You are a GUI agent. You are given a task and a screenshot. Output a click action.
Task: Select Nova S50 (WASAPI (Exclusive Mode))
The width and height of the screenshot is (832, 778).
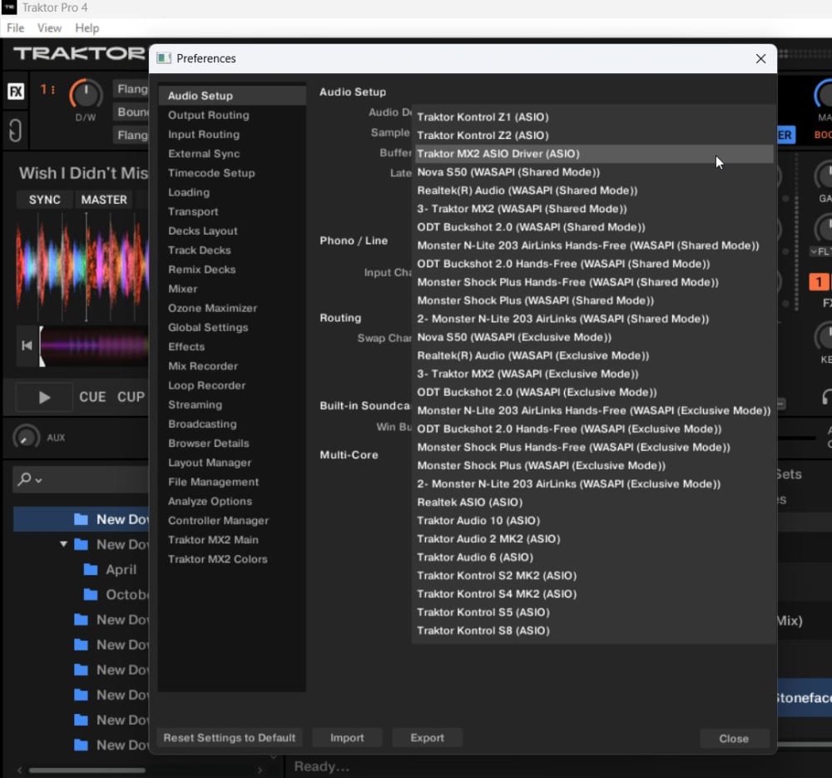pos(592,337)
